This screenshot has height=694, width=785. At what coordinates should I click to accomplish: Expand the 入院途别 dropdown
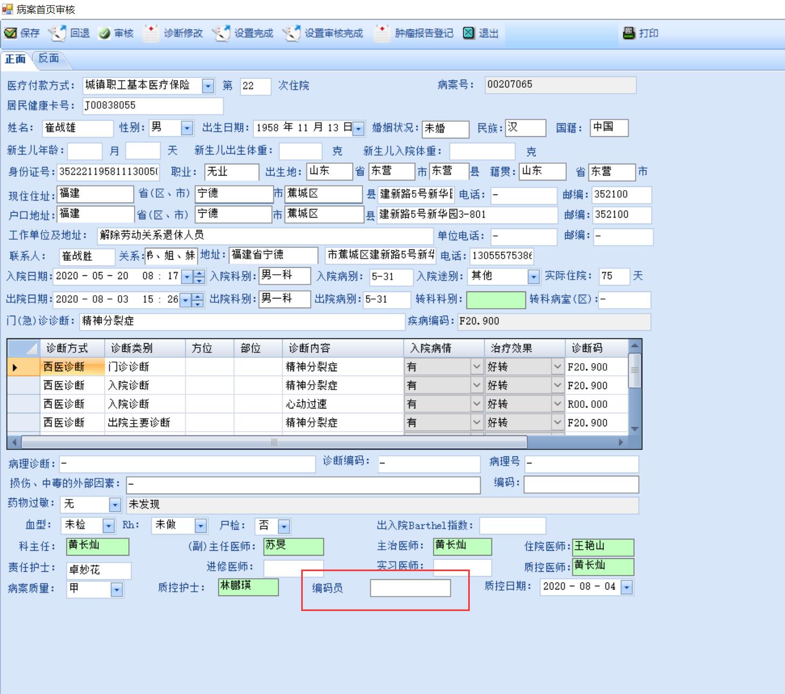(x=533, y=277)
